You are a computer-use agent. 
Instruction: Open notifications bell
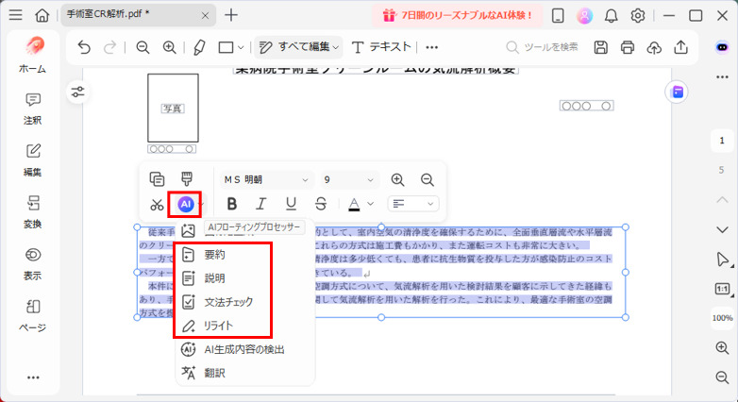(611, 15)
